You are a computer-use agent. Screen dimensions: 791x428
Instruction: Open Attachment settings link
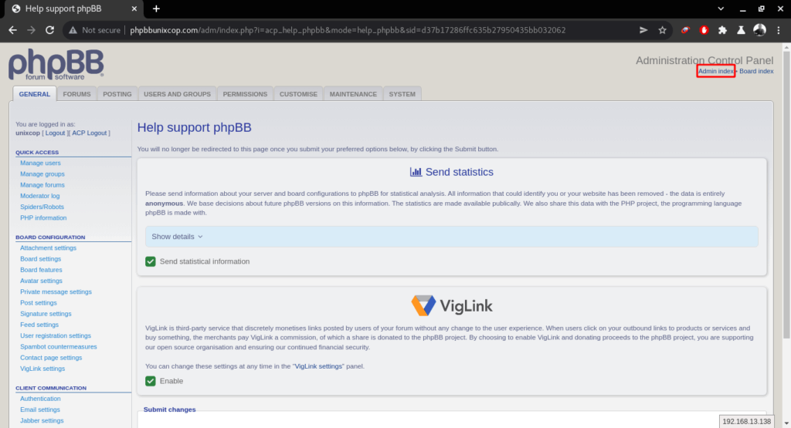pos(49,248)
